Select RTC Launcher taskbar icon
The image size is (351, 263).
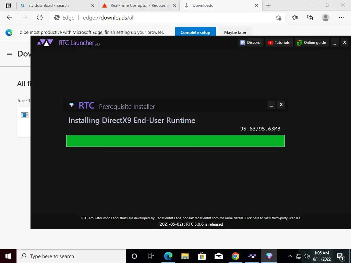point(252,256)
